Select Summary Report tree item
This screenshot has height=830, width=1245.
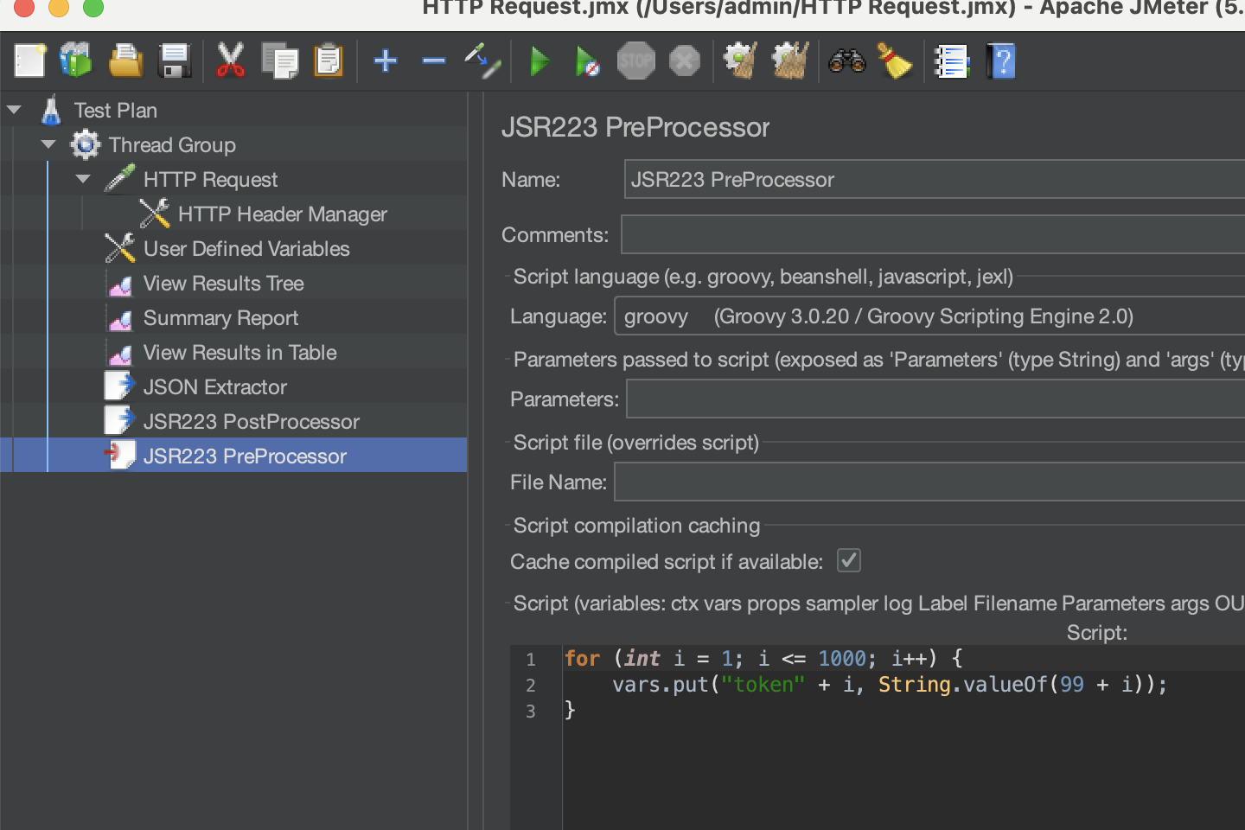[220, 318]
